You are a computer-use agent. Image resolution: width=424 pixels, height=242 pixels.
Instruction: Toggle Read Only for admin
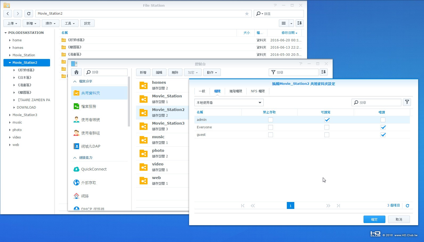[383, 120]
